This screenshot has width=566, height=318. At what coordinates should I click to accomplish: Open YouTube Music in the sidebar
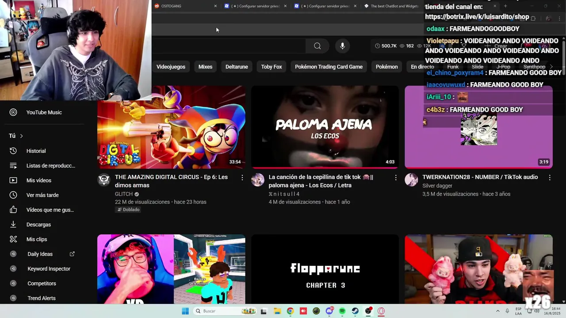coord(44,112)
